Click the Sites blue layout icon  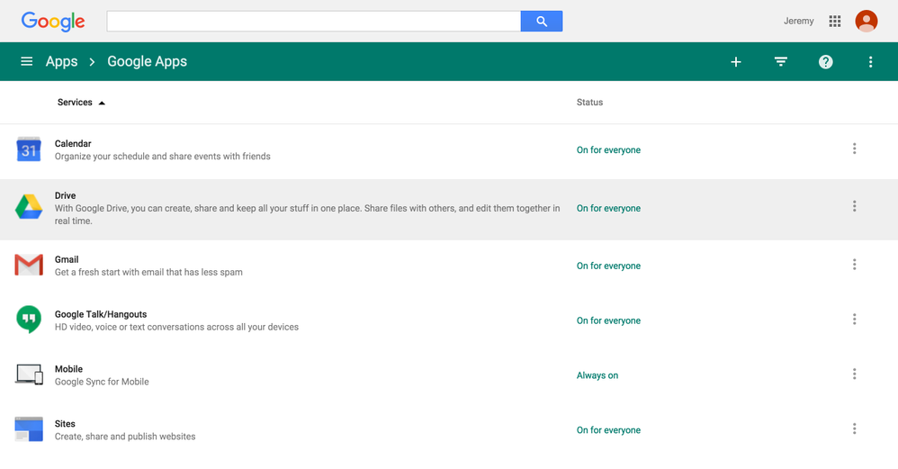coord(29,428)
